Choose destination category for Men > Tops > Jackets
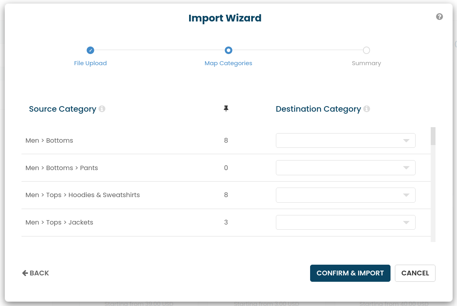Screen dimensions: 457x306 346,223
